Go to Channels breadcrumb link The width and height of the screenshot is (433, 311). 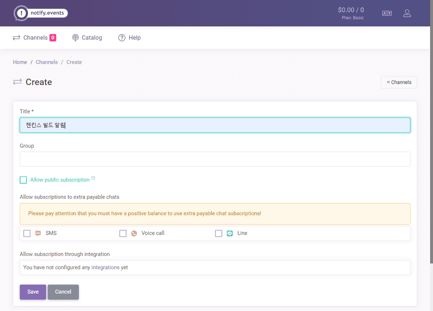click(46, 62)
